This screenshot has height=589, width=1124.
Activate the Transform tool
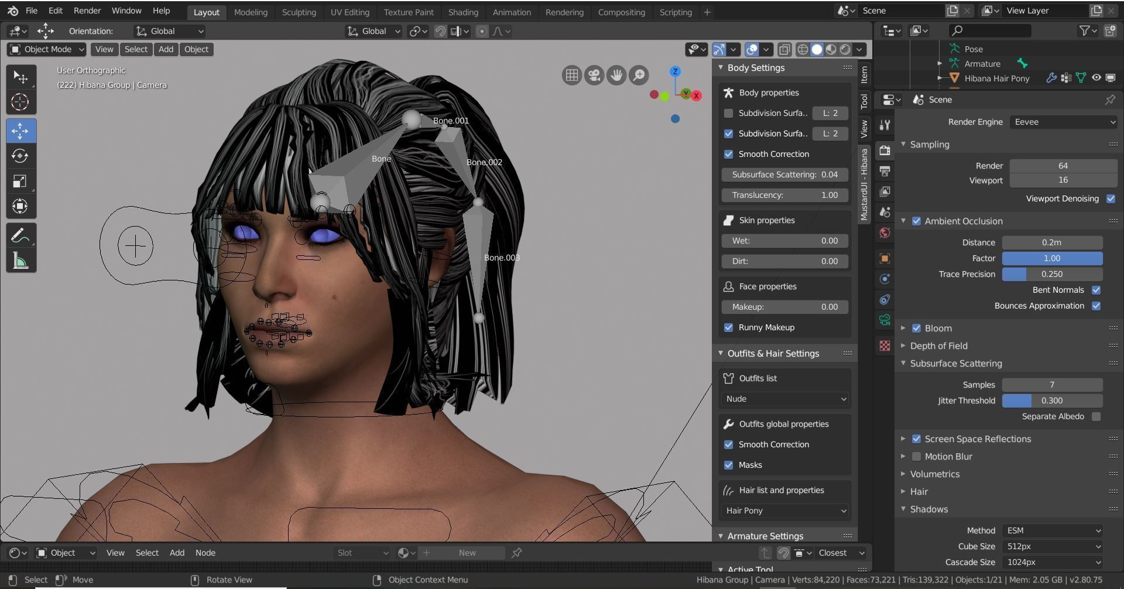(20, 206)
